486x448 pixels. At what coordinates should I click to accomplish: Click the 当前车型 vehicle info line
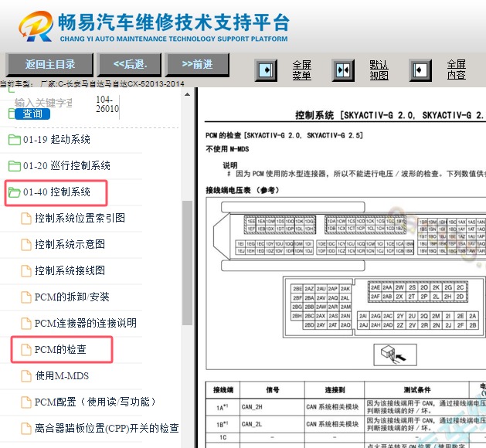pyautogui.click(x=92, y=83)
